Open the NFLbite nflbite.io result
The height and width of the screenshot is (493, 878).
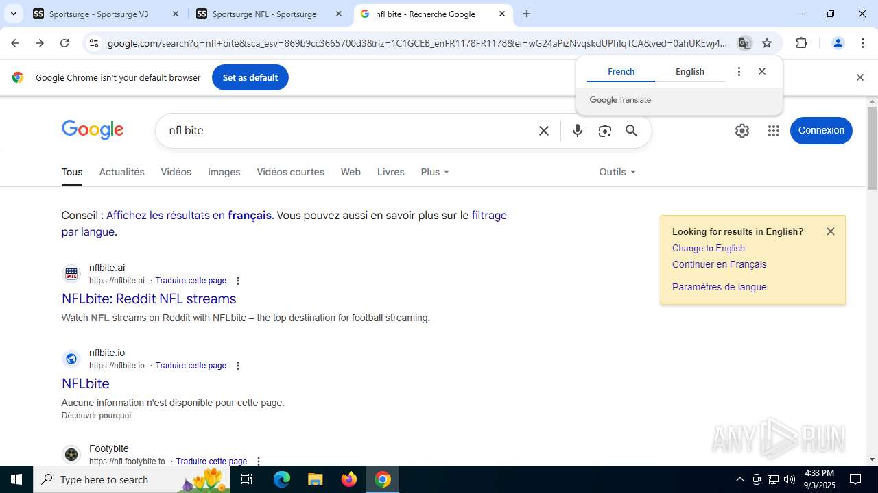click(x=86, y=383)
